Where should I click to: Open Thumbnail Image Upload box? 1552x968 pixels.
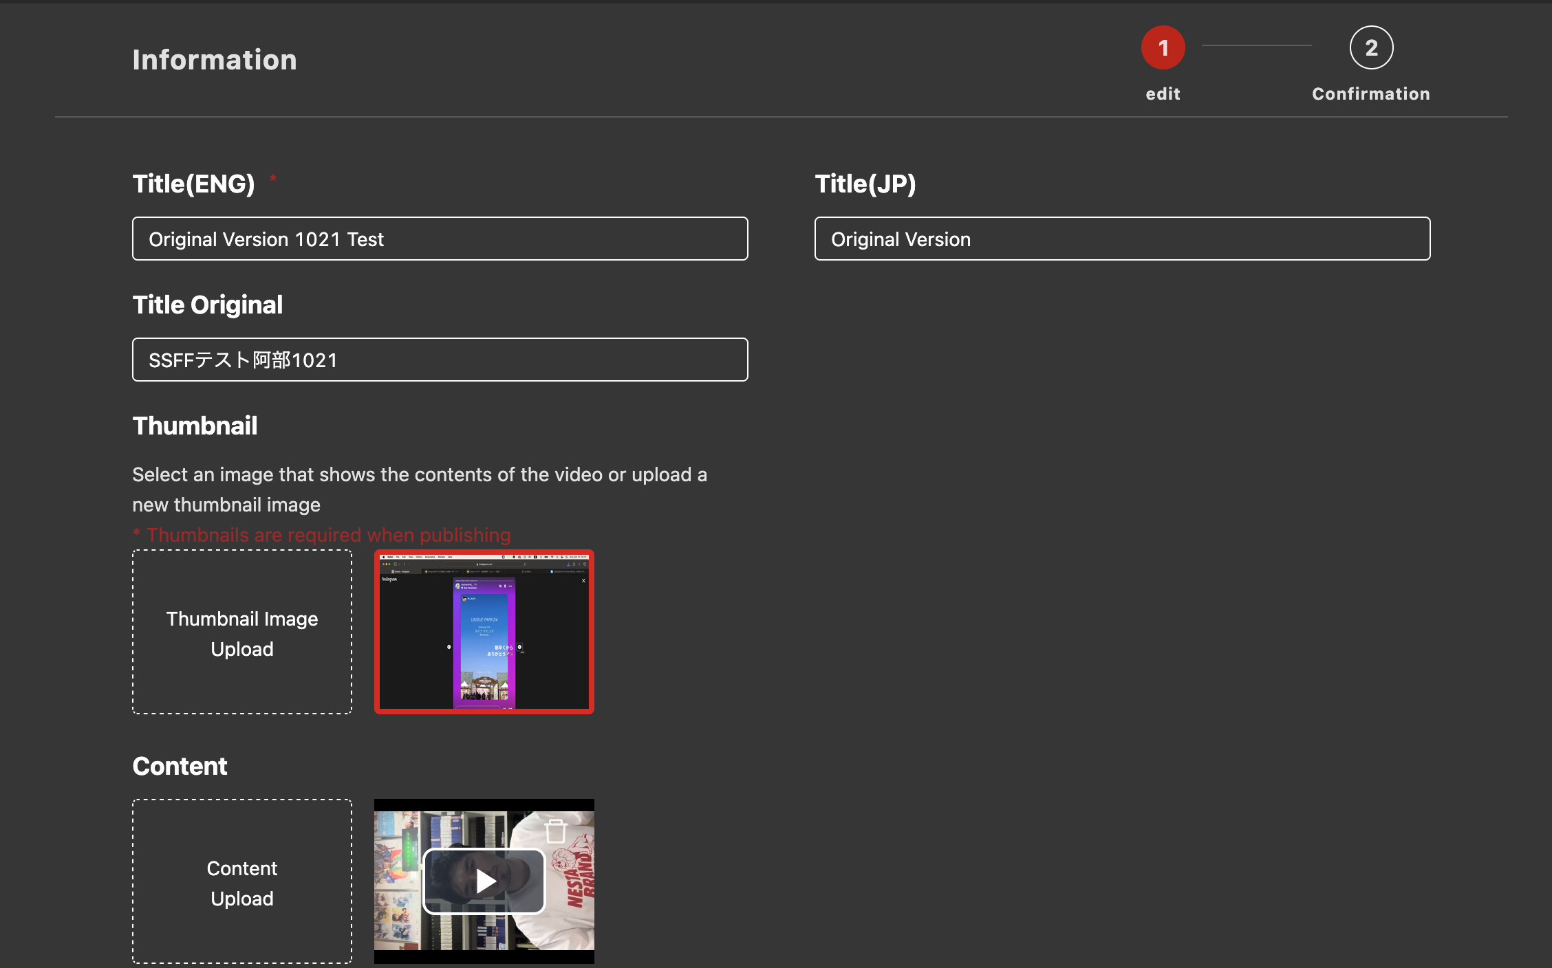click(242, 632)
